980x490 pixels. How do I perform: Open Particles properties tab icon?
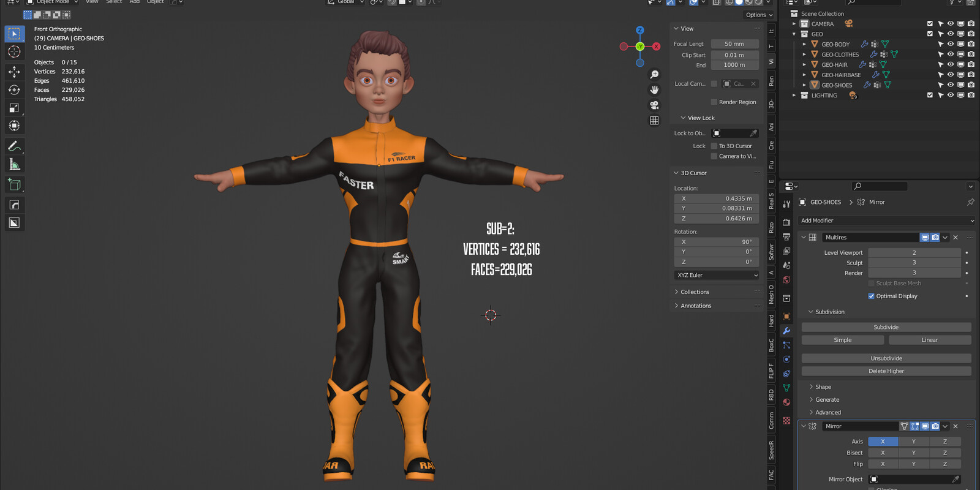(786, 345)
